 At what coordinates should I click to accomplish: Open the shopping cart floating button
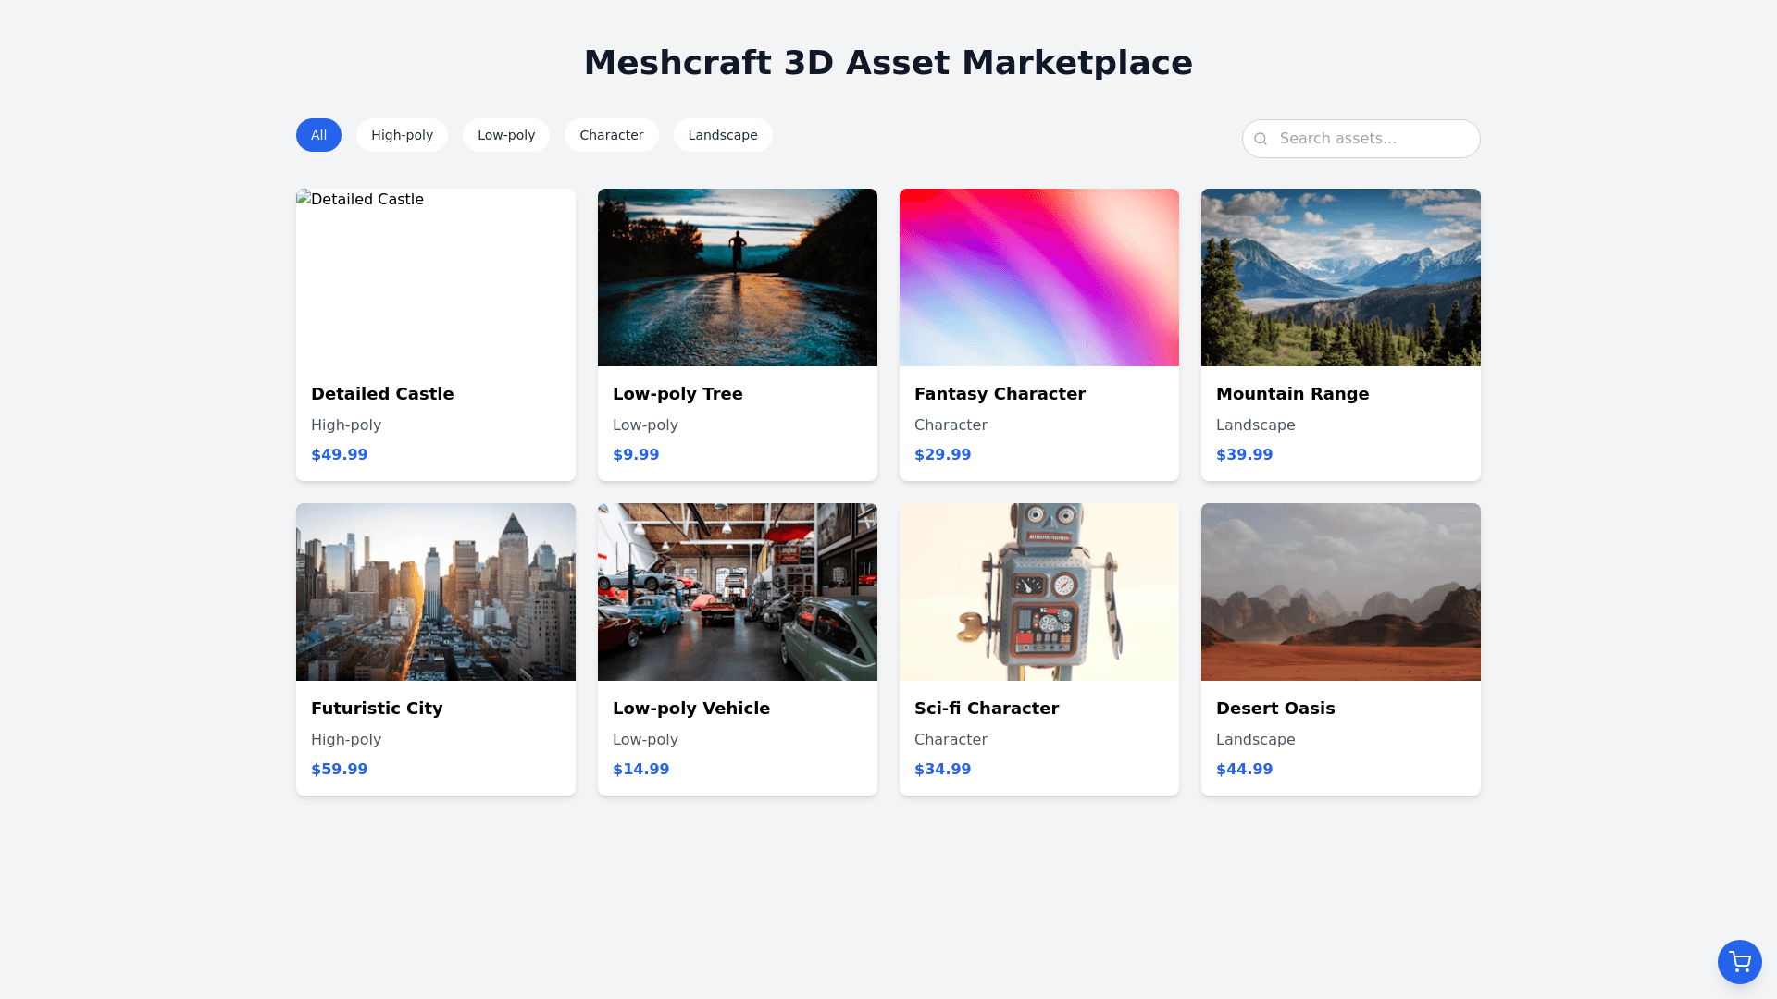[1739, 962]
